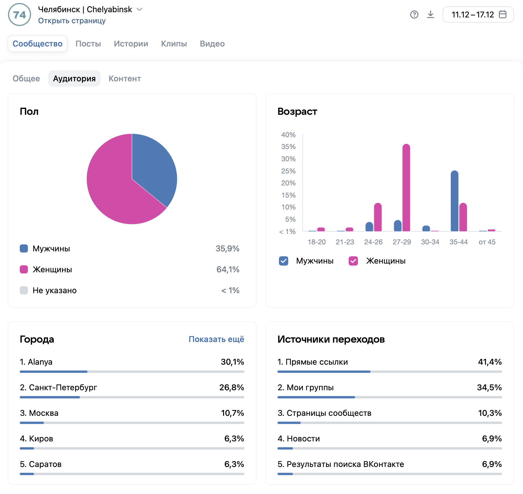The image size is (523, 494).
Task: Click the pink Женщины legend square under pie chart
Action: click(24, 269)
